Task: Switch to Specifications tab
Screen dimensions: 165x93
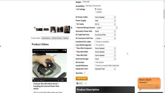Action: [x=46, y=38]
